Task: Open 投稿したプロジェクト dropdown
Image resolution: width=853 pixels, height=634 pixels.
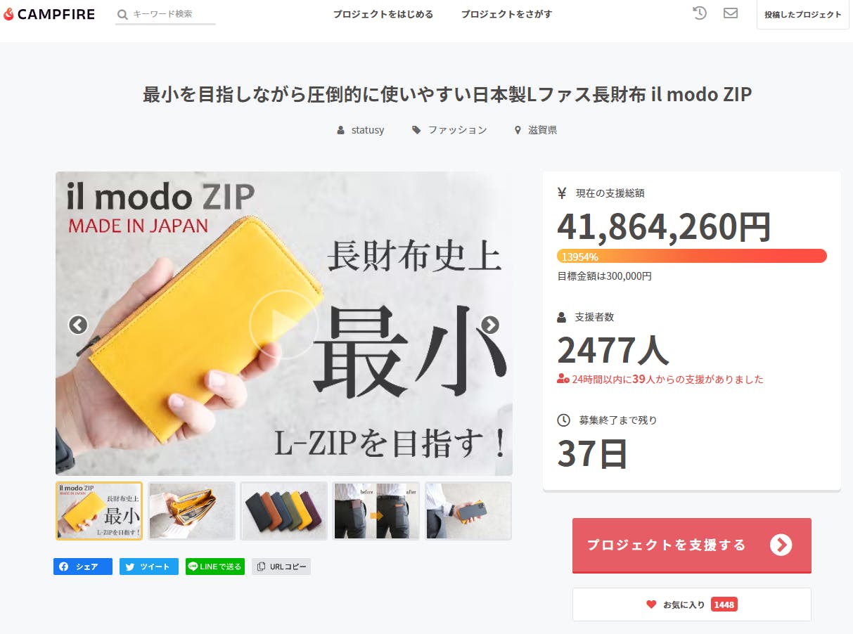Action: click(x=803, y=14)
